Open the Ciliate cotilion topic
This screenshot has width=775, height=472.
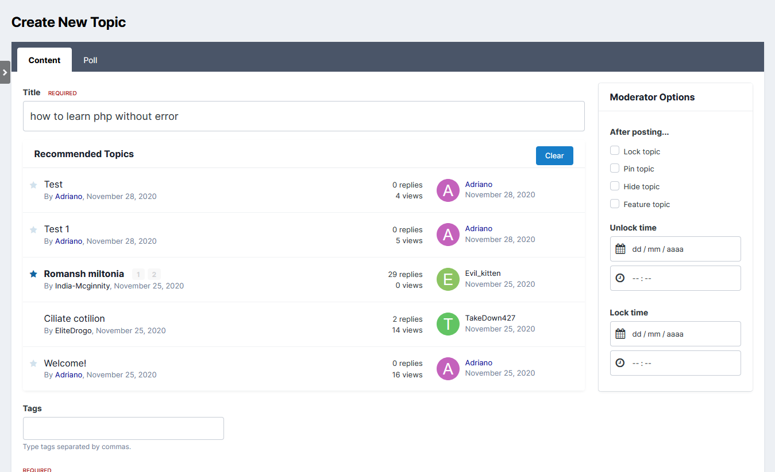click(x=74, y=318)
